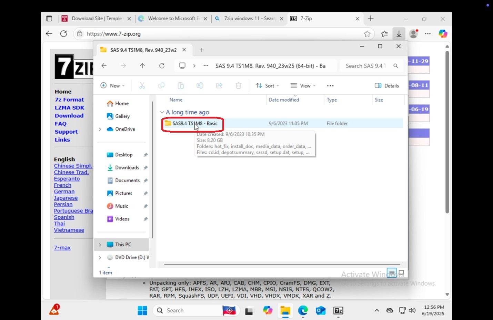Screen dimensions: 493x320
Task: Expand the OneDrive tree node
Action: pyautogui.click(x=100, y=129)
